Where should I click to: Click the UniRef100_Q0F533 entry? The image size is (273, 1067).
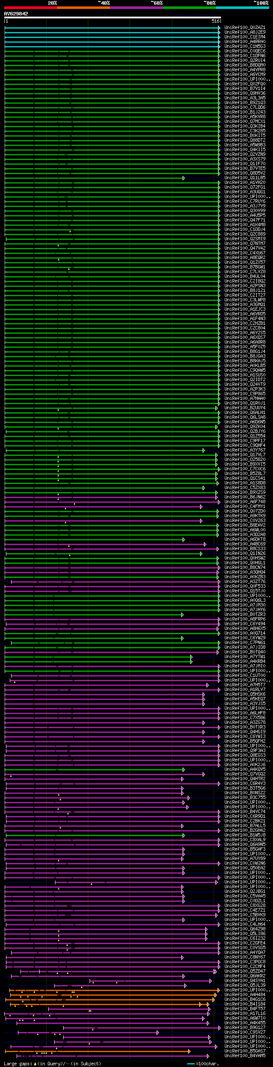[x=245, y=586]
